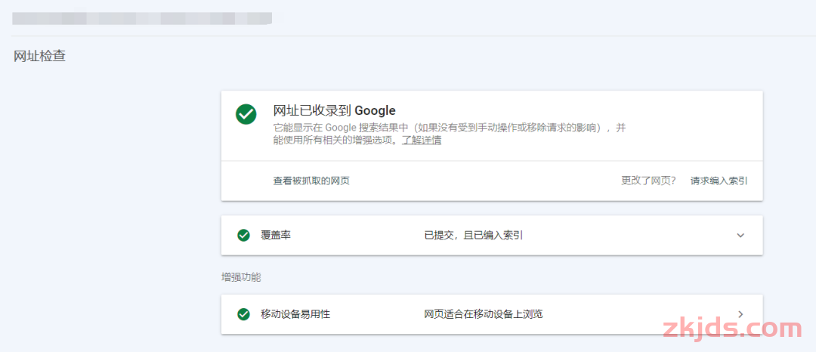
Task: Click 请求编入索引
Action: pos(719,181)
